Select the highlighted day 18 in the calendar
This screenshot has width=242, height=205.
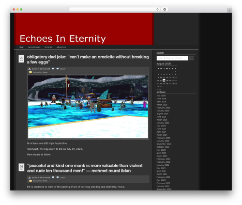pyautogui.click(x=164, y=80)
